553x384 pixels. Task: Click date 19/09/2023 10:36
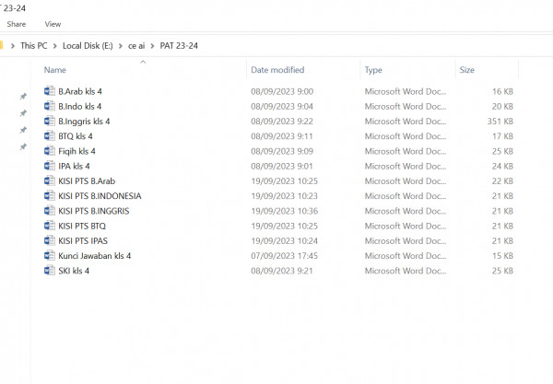(x=284, y=212)
